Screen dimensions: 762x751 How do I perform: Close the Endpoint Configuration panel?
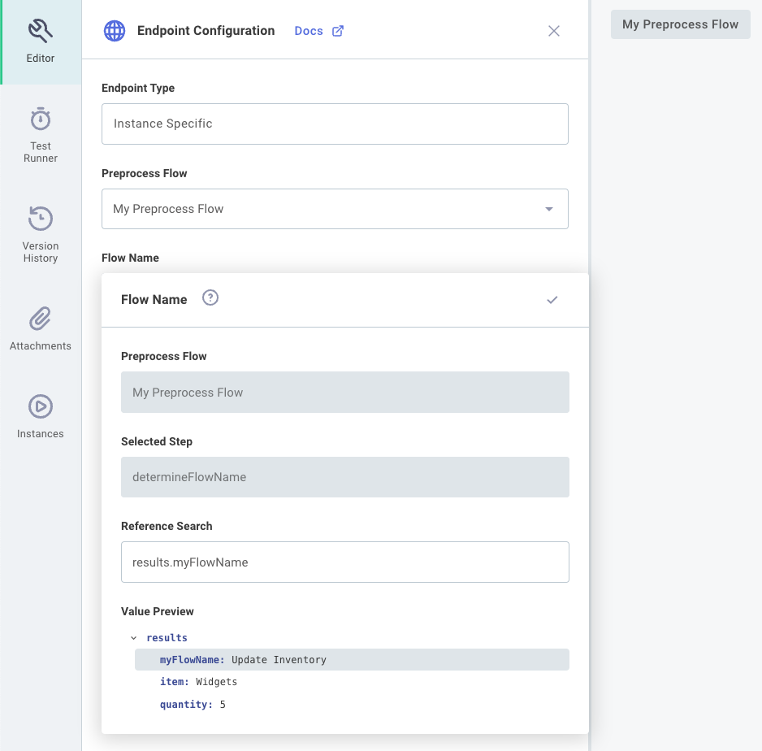point(554,31)
